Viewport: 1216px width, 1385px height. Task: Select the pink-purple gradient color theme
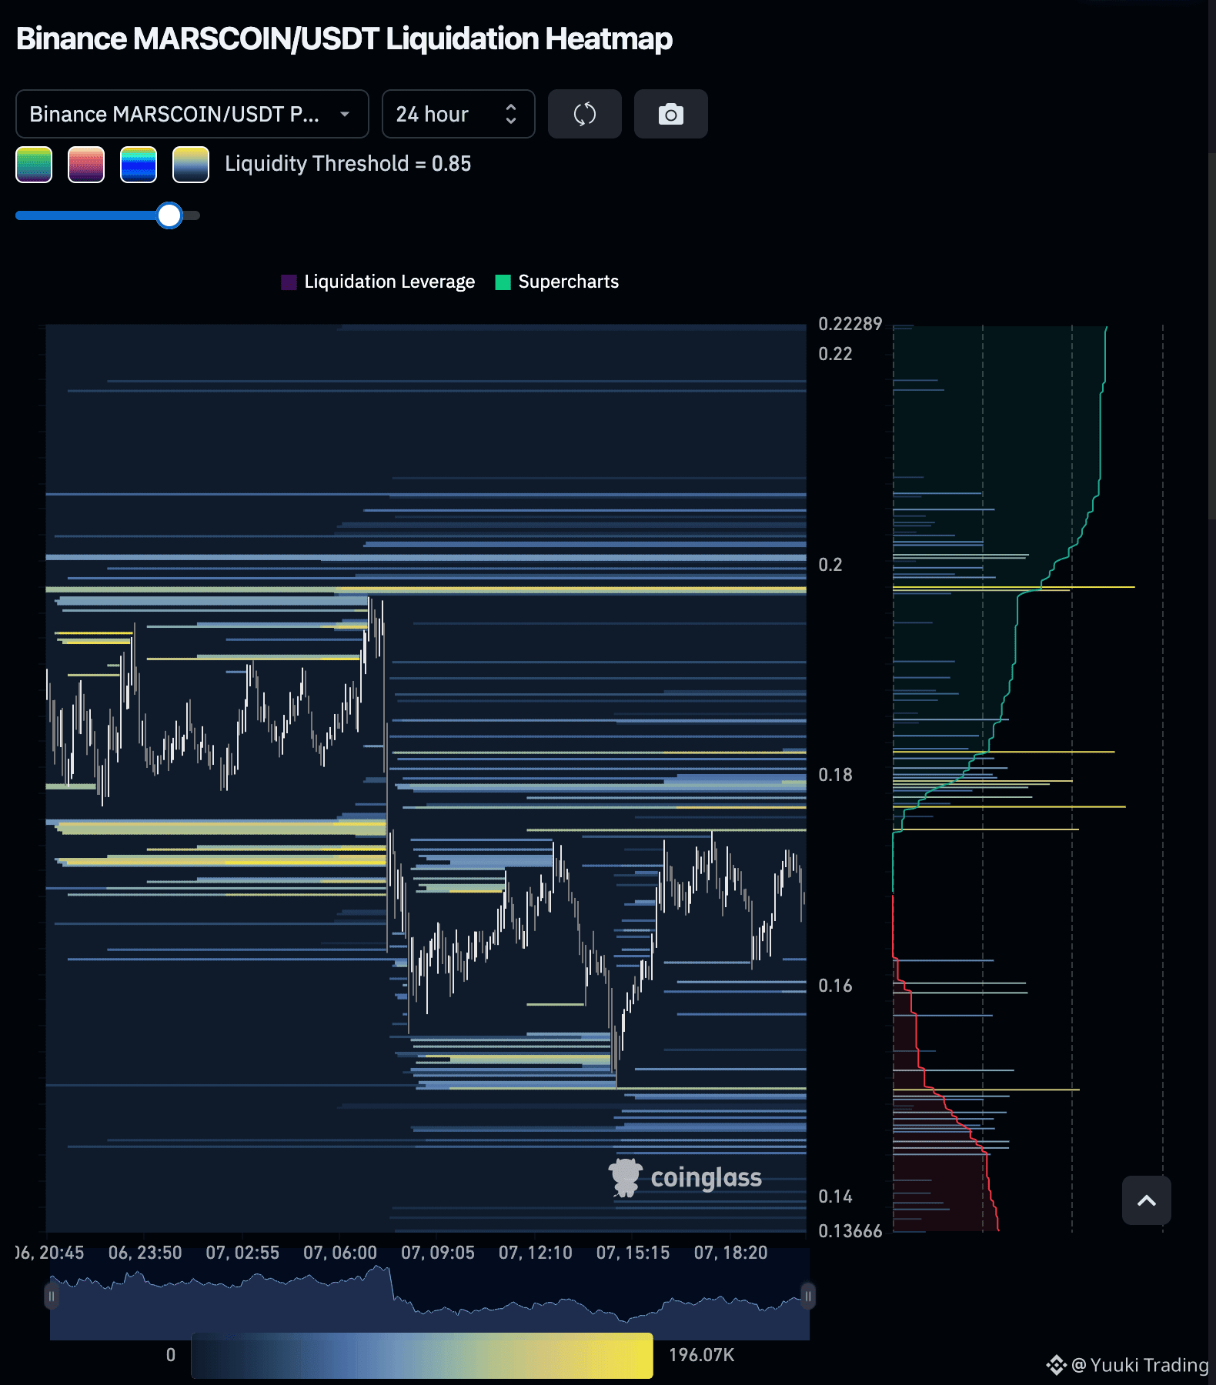tap(86, 165)
